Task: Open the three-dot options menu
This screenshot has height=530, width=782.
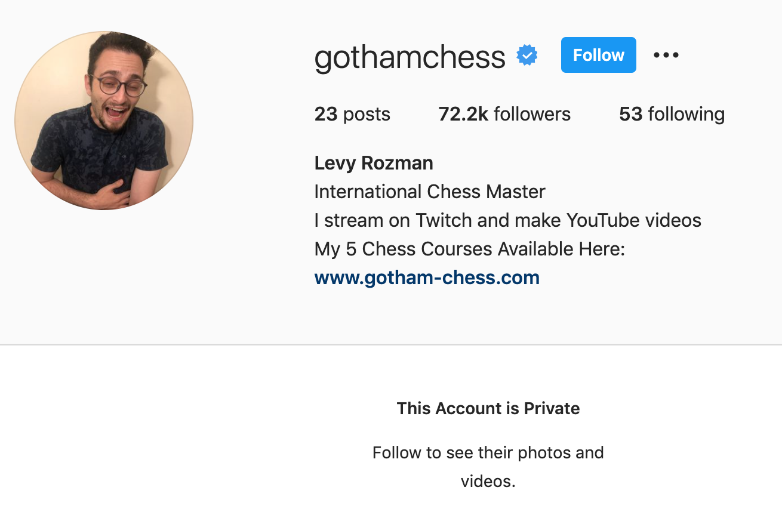Action: (666, 55)
